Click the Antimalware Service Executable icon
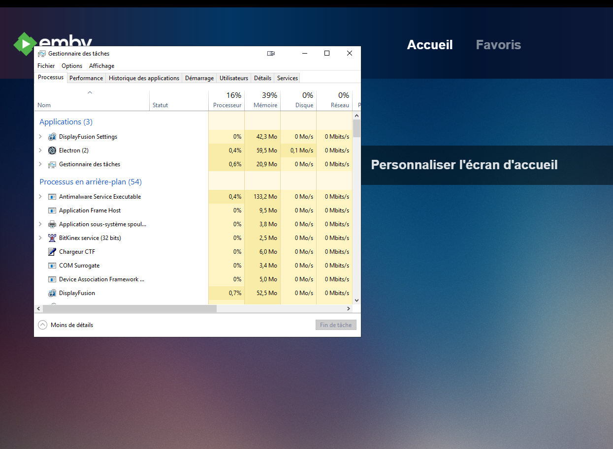This screenshot has width=613, height=449. 52,197
